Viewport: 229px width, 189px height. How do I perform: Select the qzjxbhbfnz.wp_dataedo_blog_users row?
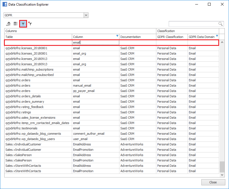click(x=30, y=139)
